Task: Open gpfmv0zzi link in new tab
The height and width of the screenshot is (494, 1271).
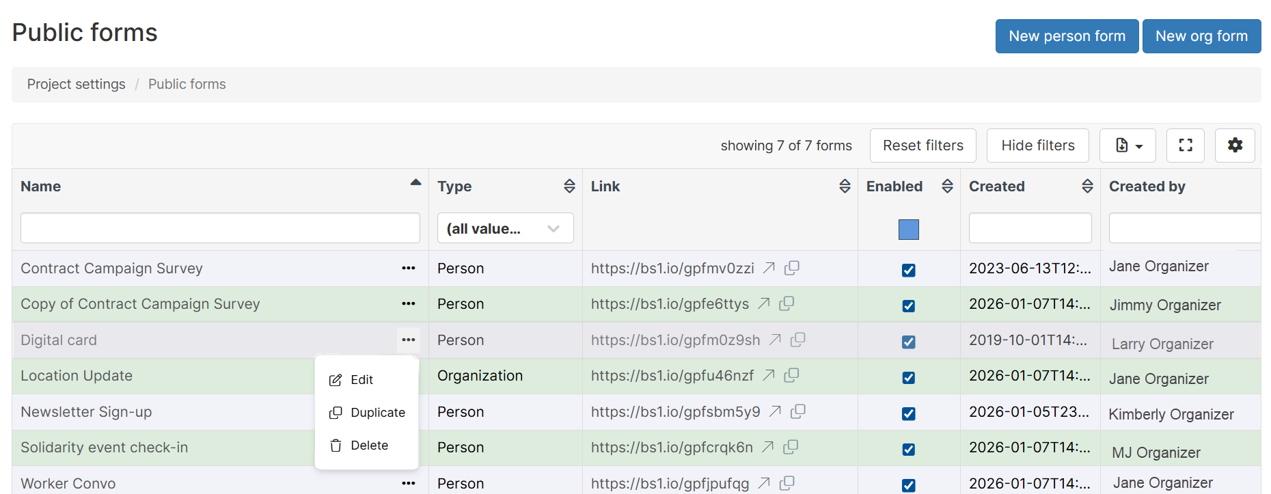Action: pyautogui.click(x=769, y=268)
